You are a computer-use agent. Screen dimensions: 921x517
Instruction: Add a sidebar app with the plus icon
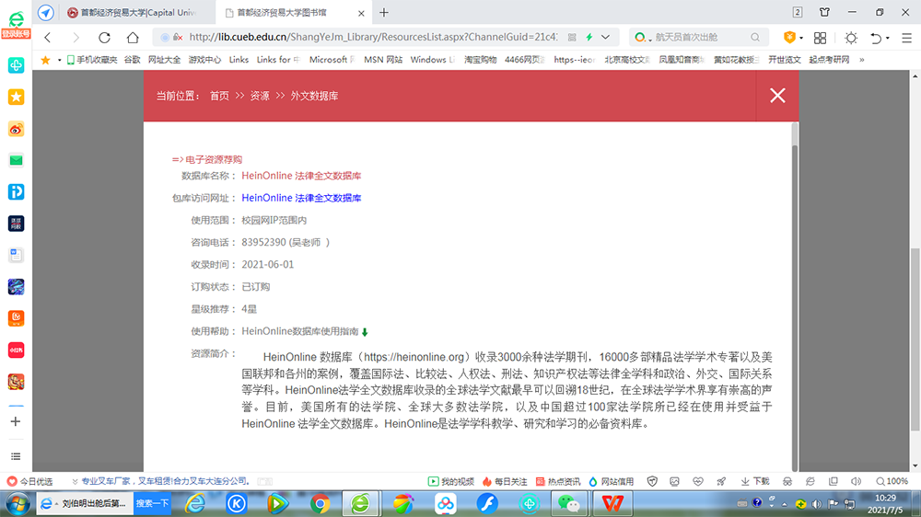[x=16, y=421]
